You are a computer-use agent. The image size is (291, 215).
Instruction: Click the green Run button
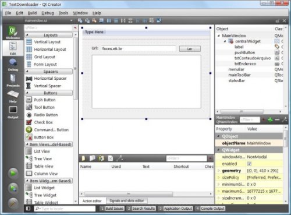tap(13, 173)
